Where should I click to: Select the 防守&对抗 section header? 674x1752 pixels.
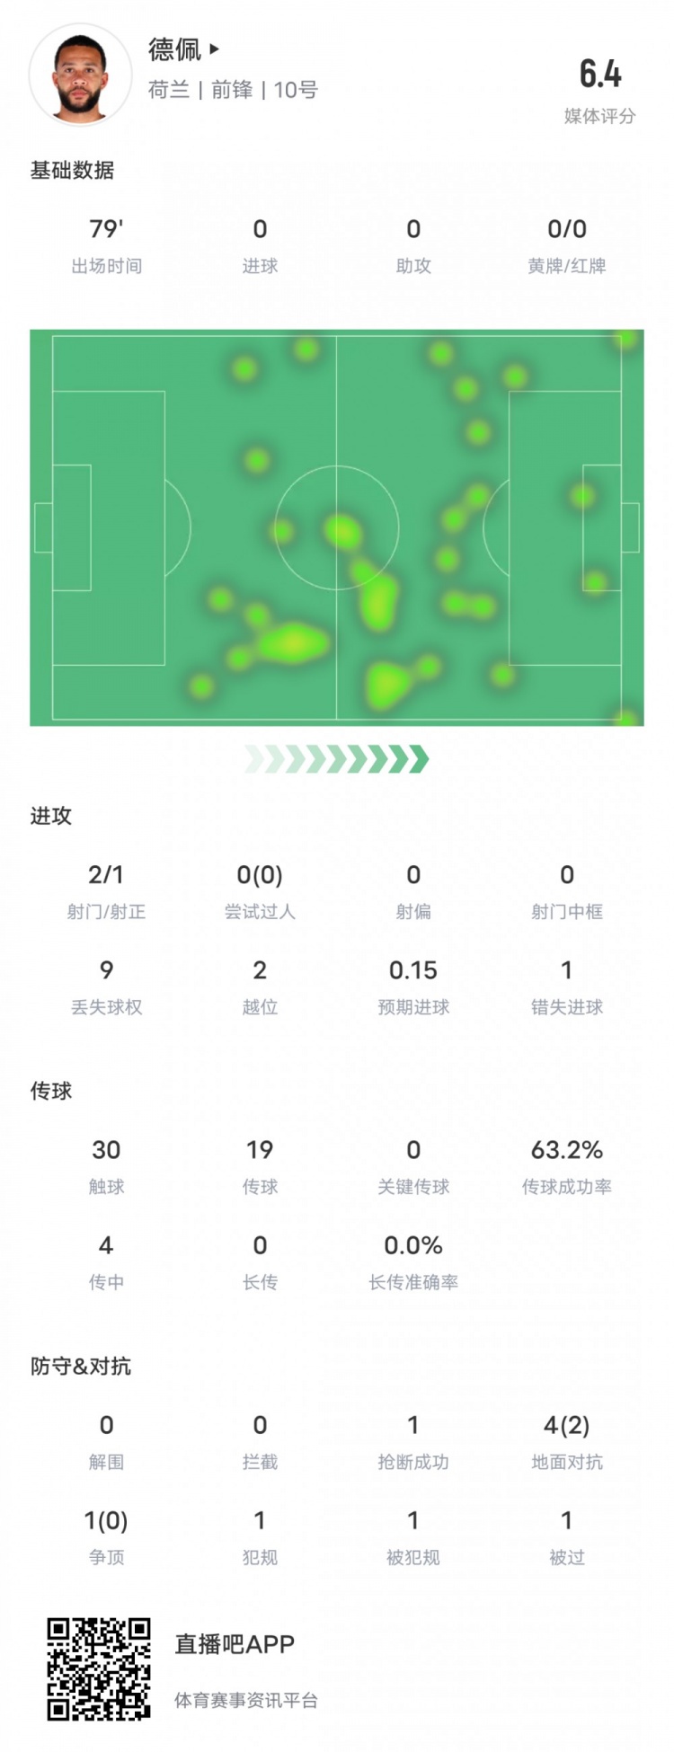[81, 1366]
